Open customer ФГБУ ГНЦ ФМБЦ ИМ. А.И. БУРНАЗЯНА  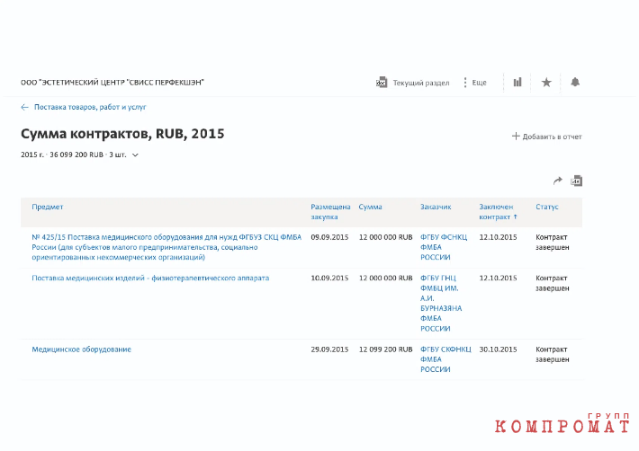pyautogui.click(x=441, y=304)
